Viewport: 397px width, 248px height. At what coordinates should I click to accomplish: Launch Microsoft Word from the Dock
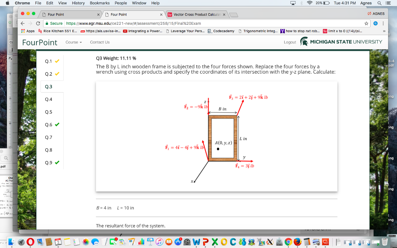(x=196, y=242)
